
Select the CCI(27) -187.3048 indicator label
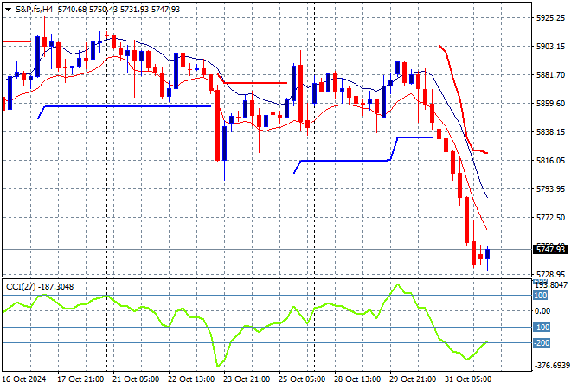[40, 287]
